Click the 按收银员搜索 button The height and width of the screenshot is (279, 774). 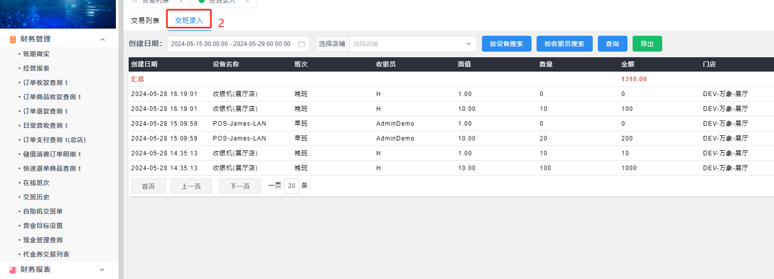click(564, 44)
